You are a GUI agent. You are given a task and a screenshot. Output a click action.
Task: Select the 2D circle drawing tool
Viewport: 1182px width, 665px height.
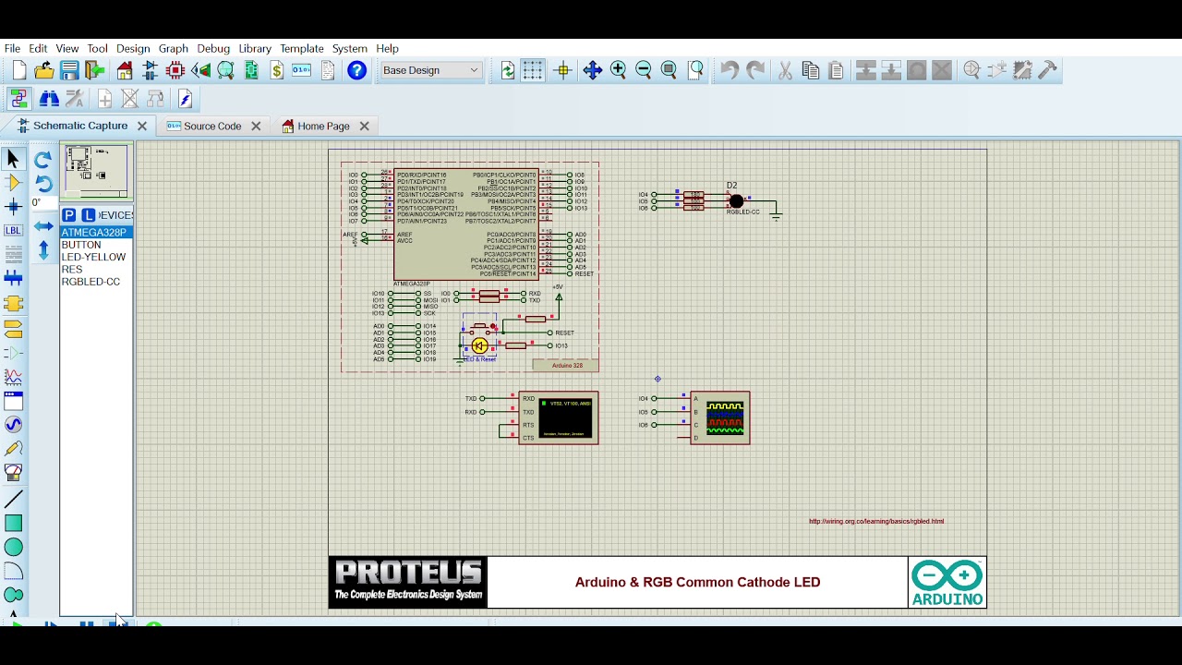(13, 548)
